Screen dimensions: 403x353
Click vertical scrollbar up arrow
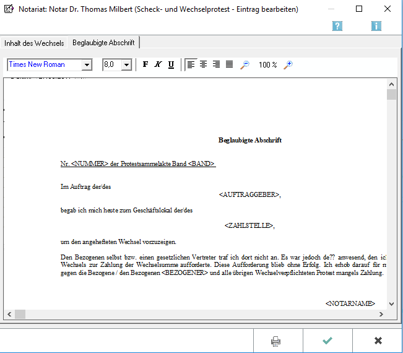(x=391, y=84)
